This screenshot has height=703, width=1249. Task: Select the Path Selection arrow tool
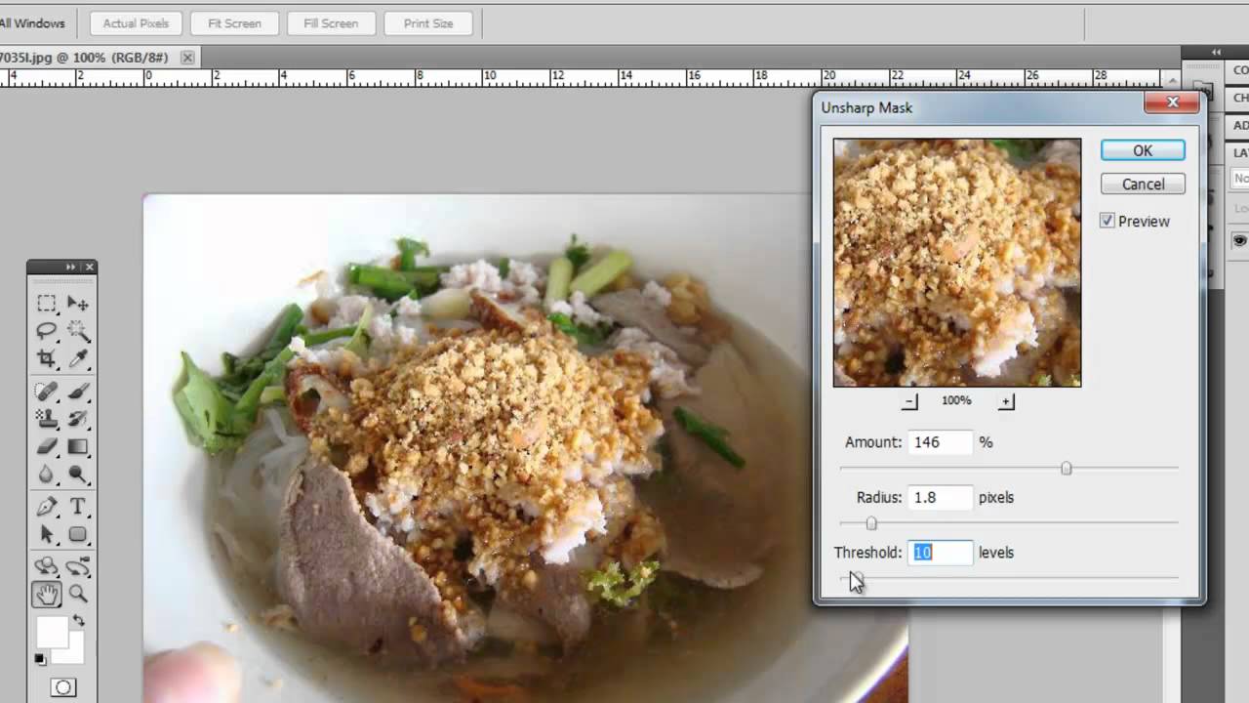[46, 534]
